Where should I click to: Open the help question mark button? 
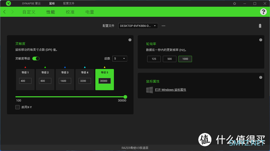(263, 12)
